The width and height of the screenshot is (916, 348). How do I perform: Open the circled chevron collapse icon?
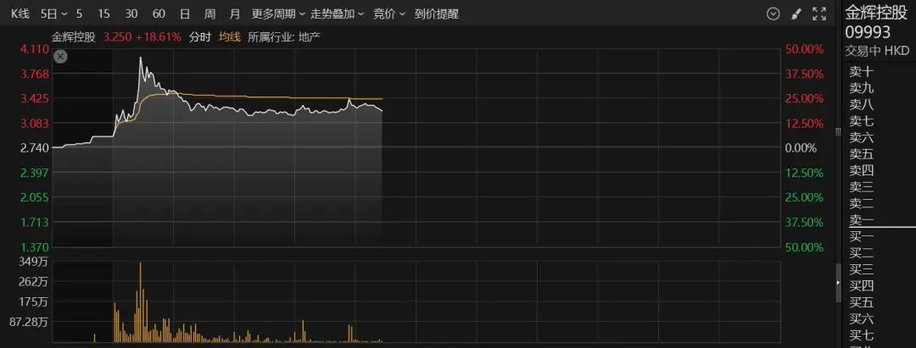coord(773,14)
